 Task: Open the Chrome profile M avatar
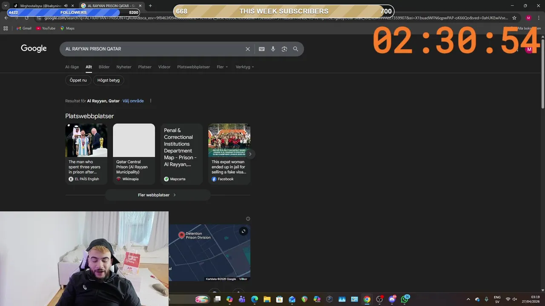coord(528,18)
